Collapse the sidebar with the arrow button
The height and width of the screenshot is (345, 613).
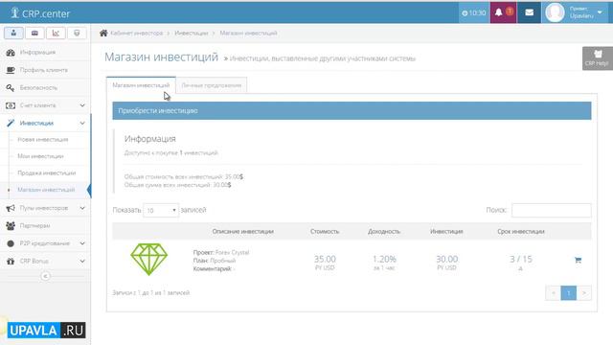point(45,276)
